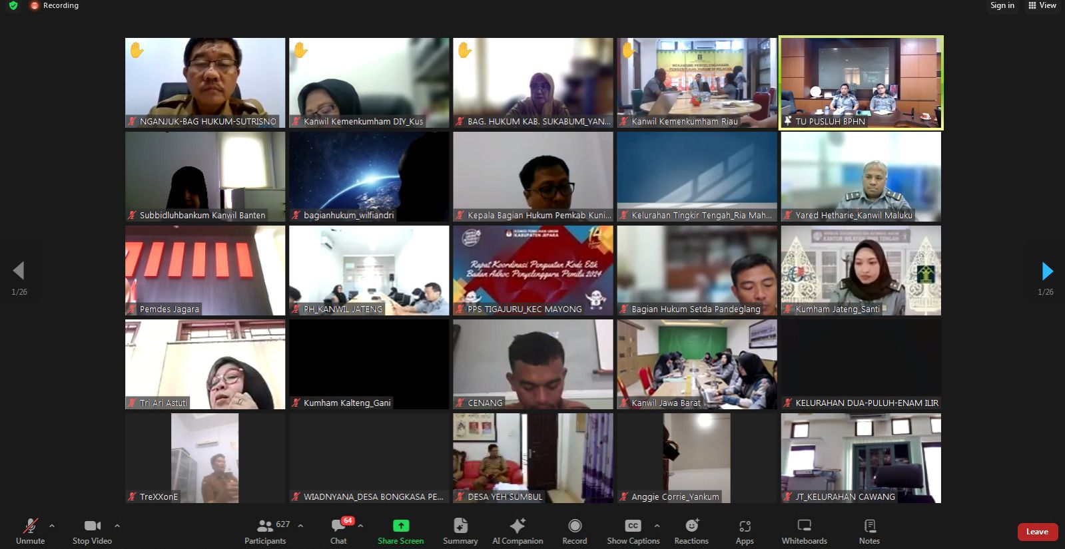Open the Participants panel
The image size is (1065, 549).
tap(265, 532)
